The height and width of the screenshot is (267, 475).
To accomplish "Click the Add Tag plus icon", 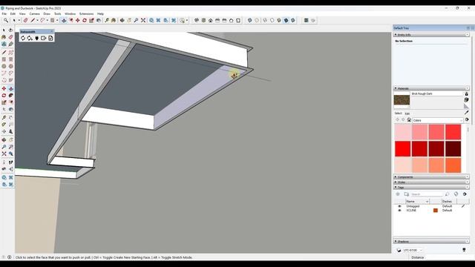I will pos(398,194).
